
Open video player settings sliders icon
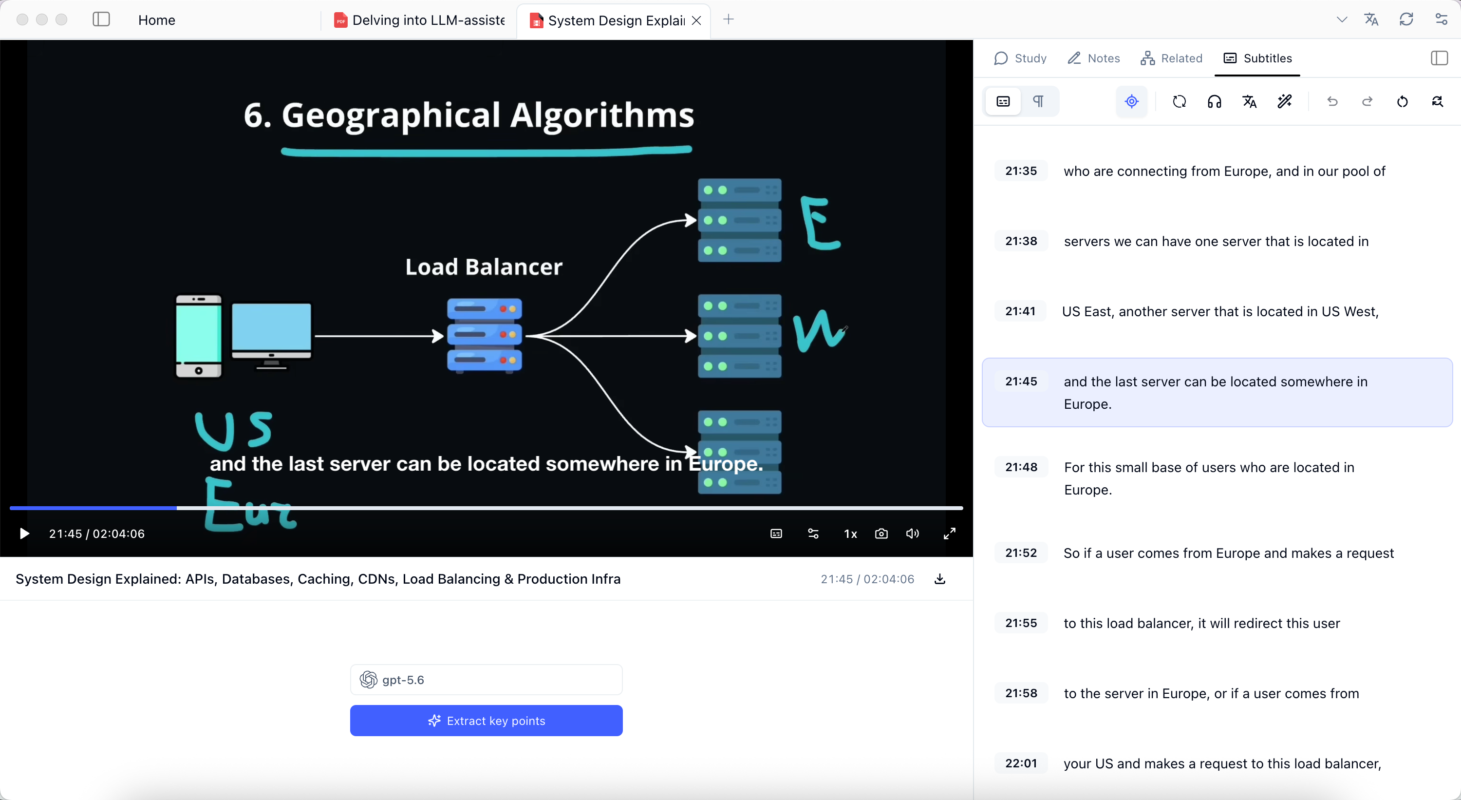click(813, 533)
